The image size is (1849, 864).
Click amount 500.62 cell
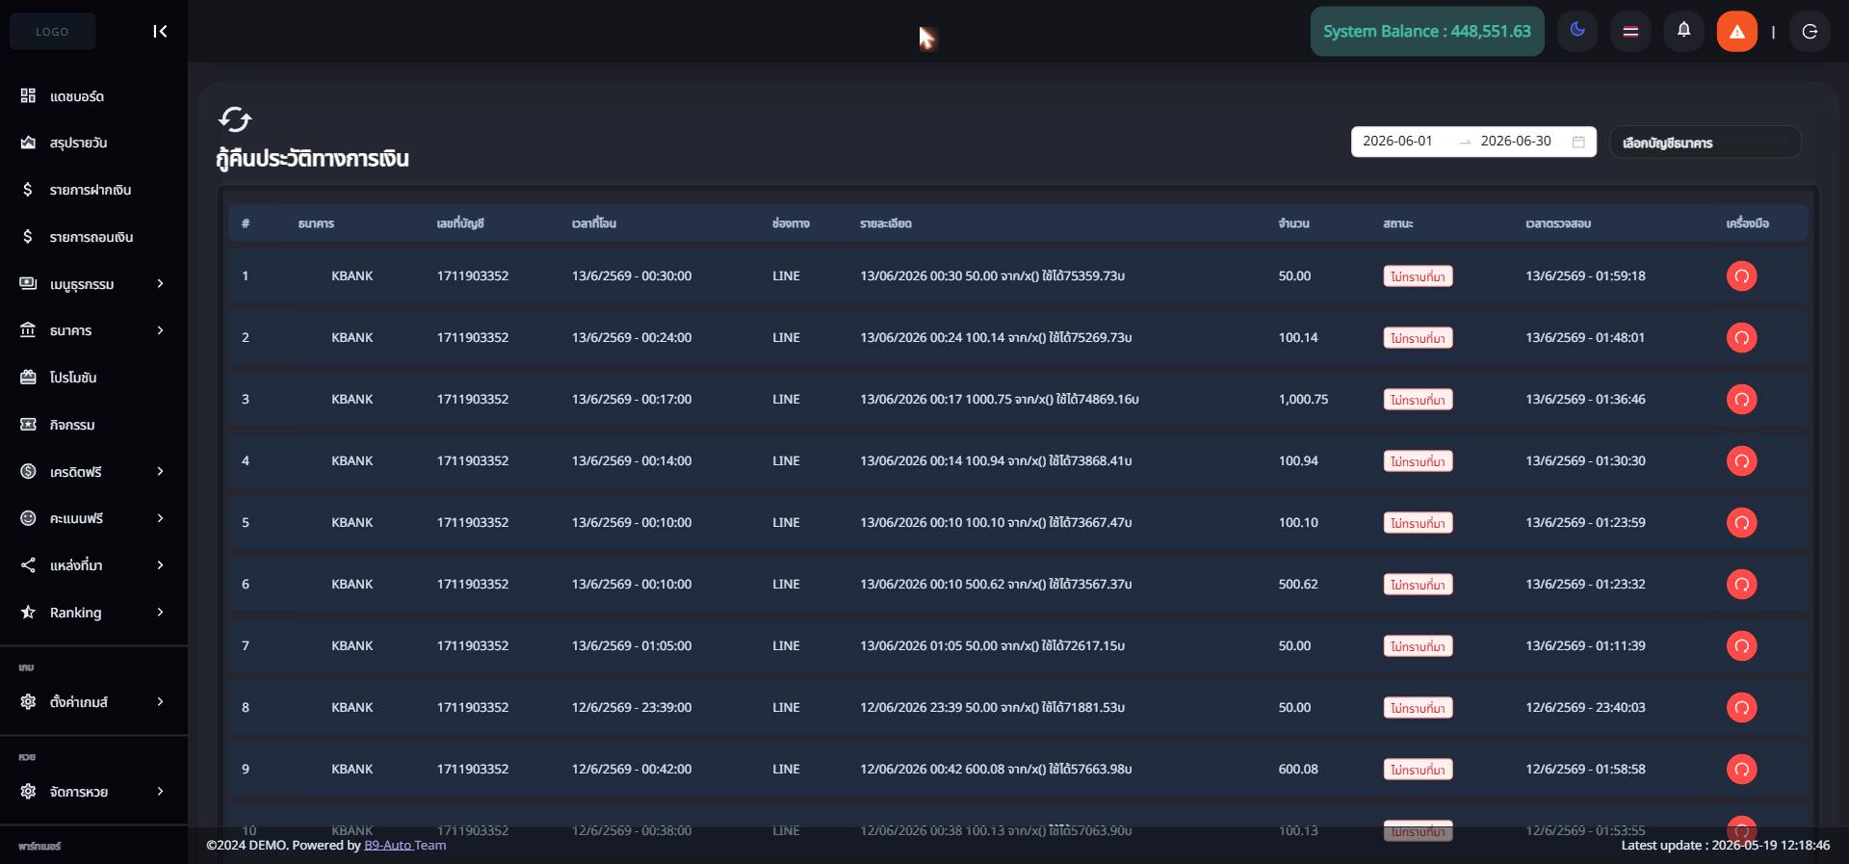pos(1298,584)
